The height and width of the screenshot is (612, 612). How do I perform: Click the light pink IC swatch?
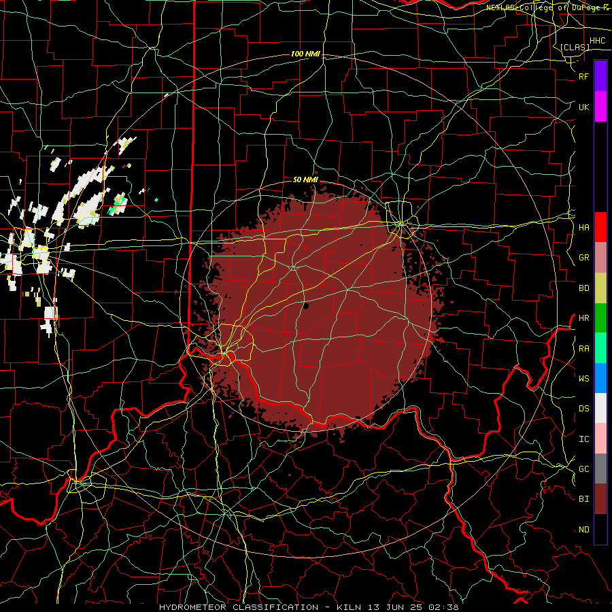[600, 439]
